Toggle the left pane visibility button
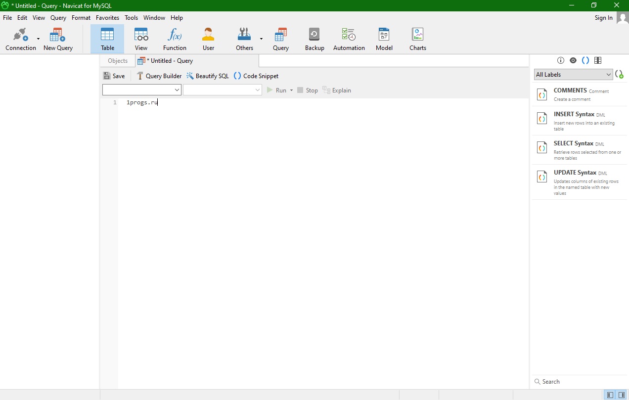Viewport: 629px width, 400px height. (x=610, y=395)
